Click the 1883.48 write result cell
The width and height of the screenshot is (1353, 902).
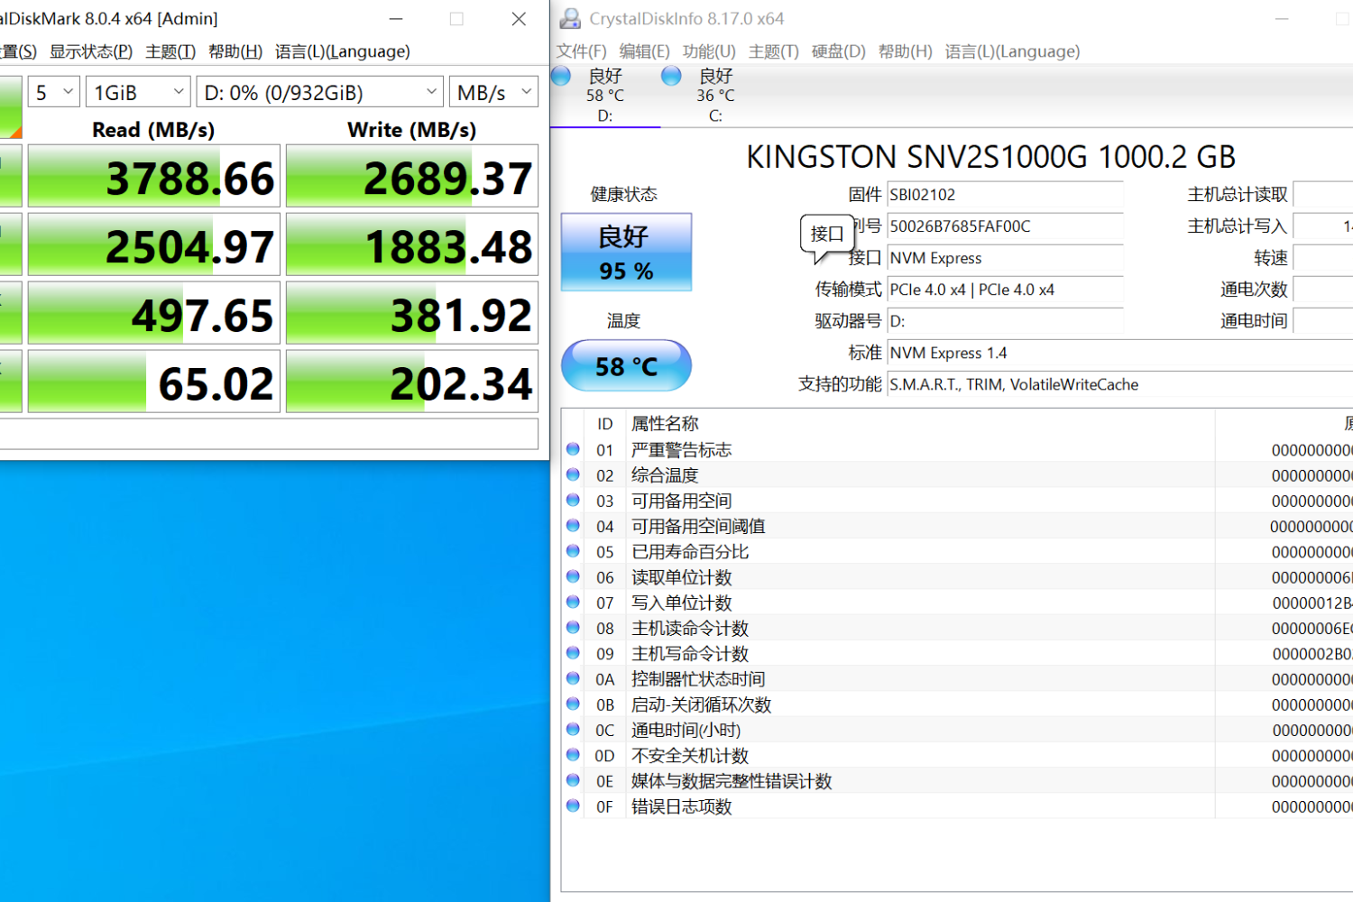click(x=412, y=245)
